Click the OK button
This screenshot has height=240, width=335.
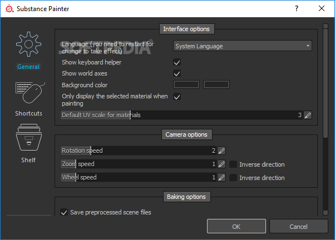[237, 226]
